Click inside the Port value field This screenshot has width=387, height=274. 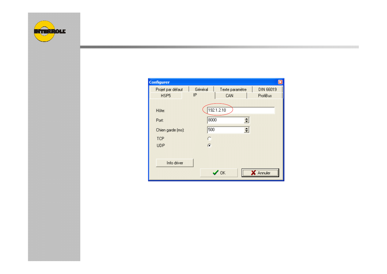[x=225, y=120]
